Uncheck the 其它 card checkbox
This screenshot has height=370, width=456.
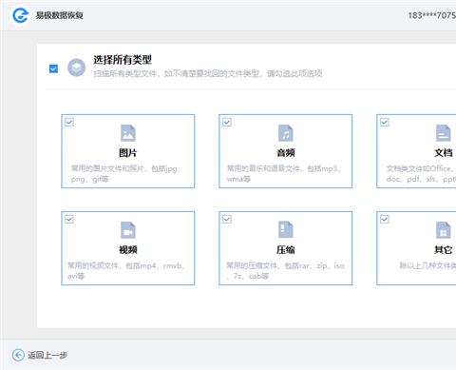[385, 219]
